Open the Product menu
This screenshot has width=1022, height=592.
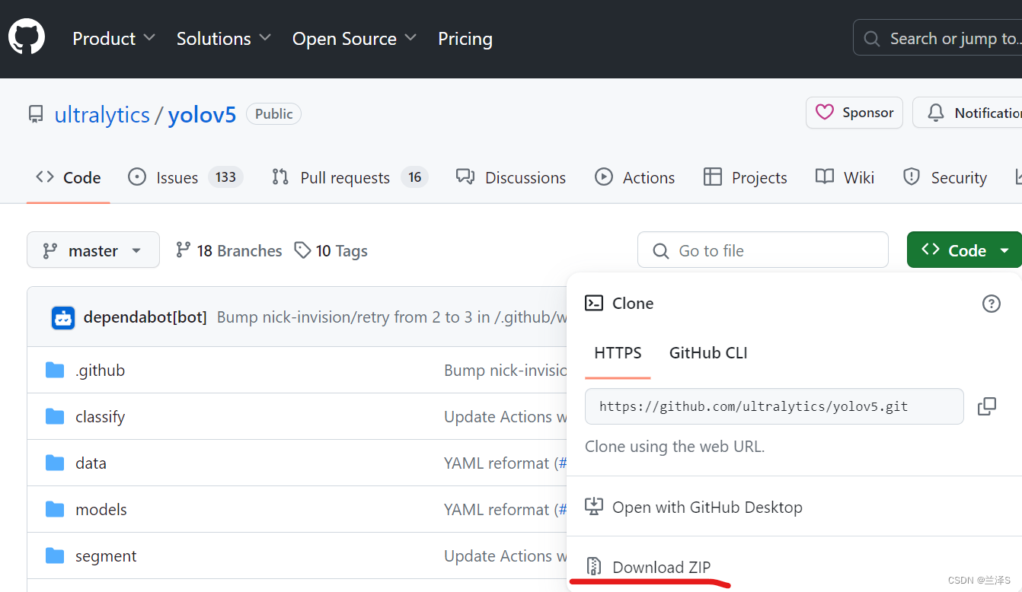113,38
